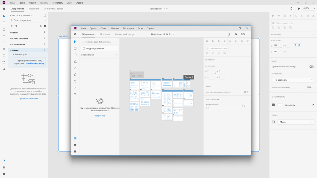Select the Polygon tool in the back window
This screenshot has height=178, width=317.
pyautogui.click(x=4, y=36)
